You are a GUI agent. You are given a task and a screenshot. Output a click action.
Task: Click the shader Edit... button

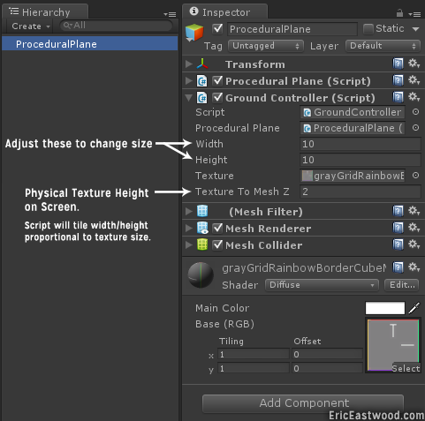(x=402, y=285)
